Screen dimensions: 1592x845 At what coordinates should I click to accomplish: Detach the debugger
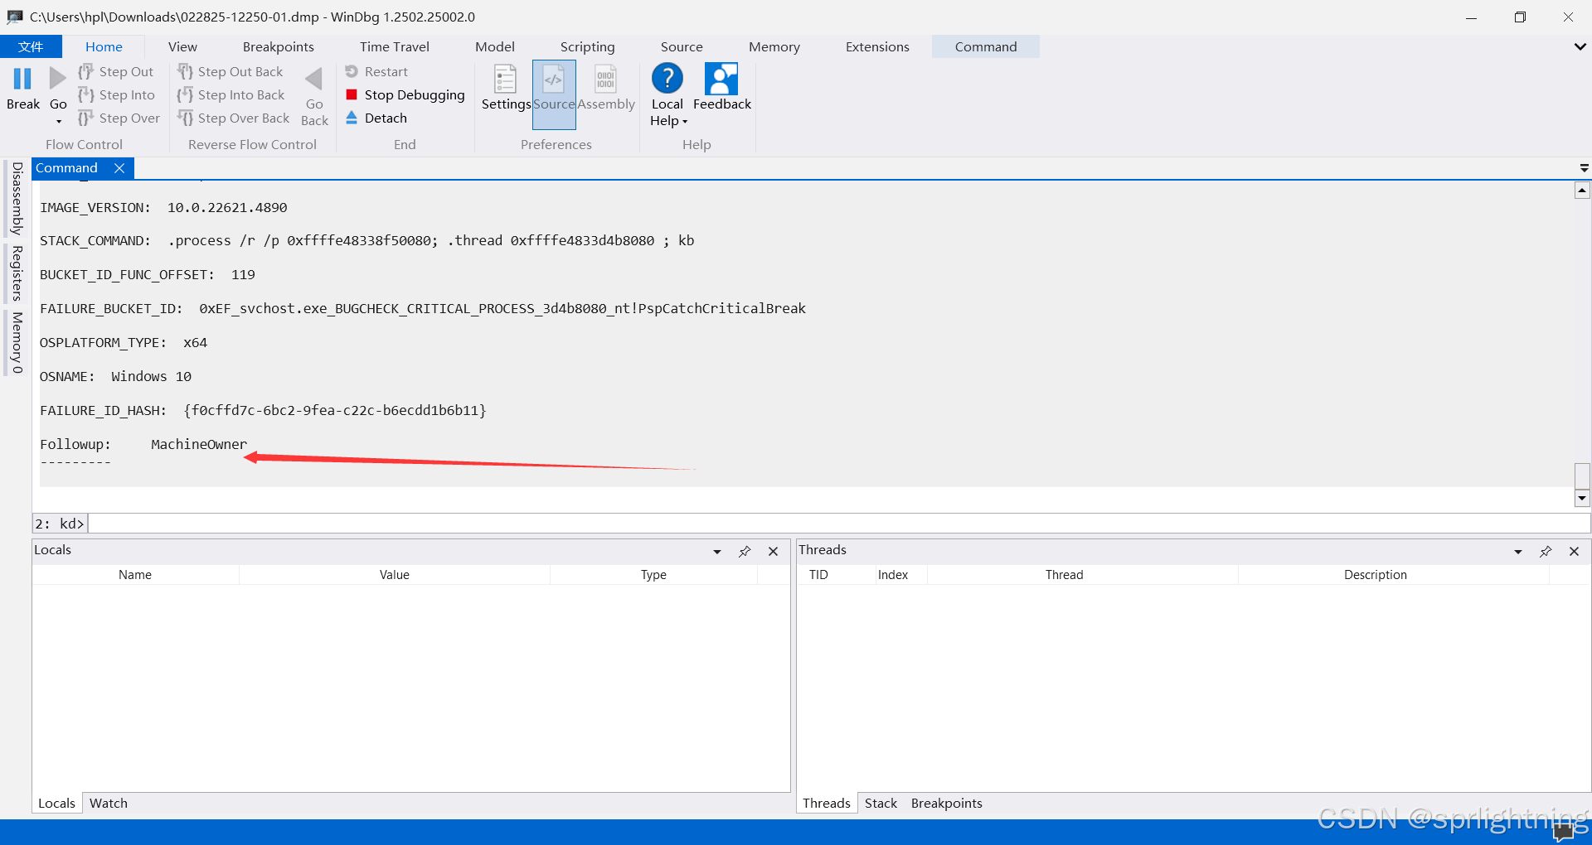[376, 118]
